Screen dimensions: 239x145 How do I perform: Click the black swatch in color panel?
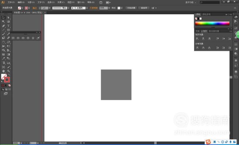point(198,19)
